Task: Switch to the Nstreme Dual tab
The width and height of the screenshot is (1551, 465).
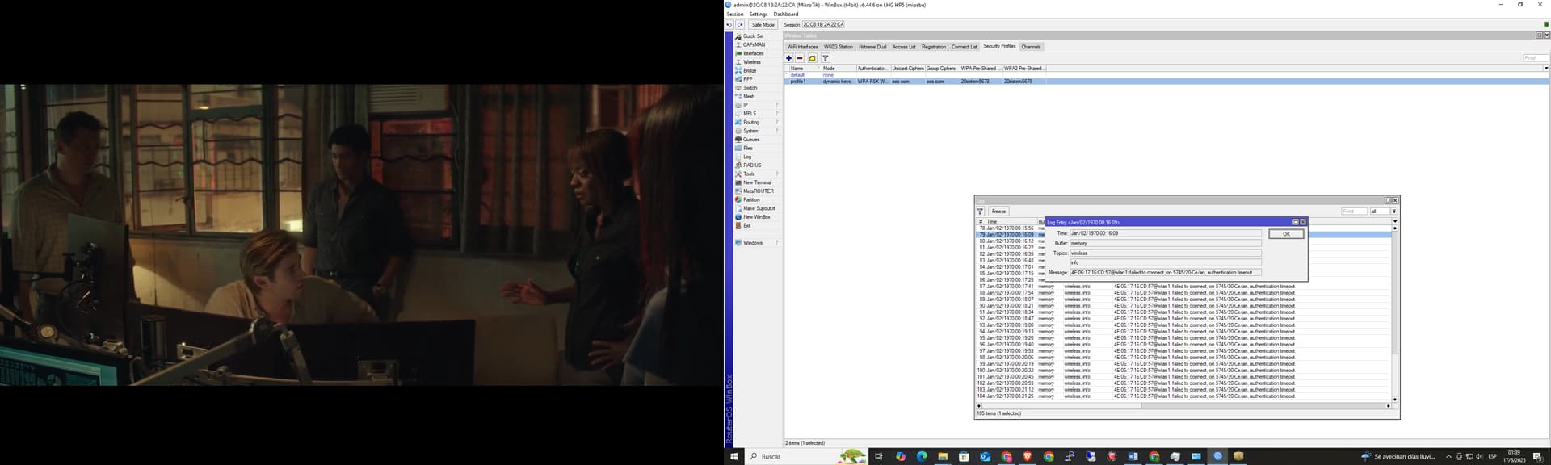Action: [872, 47]
